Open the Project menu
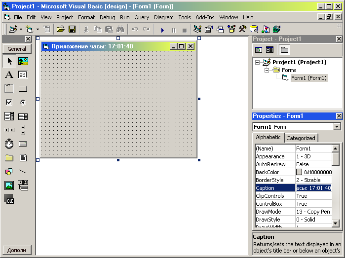This screenshot has height=258, width=345. [x=65, y=17]
